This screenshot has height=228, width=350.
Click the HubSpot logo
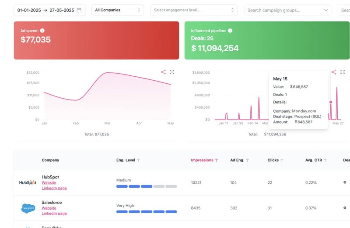pyautogui.click(x=28, y=182)
